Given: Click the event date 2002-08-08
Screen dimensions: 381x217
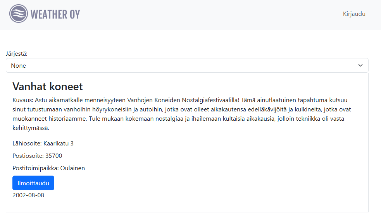Looking at the screenshot, I should [x=28, y=195].
